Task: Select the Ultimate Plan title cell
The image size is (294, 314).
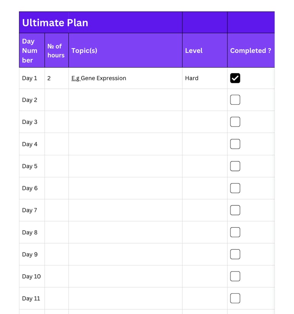Action: point(100,22)
